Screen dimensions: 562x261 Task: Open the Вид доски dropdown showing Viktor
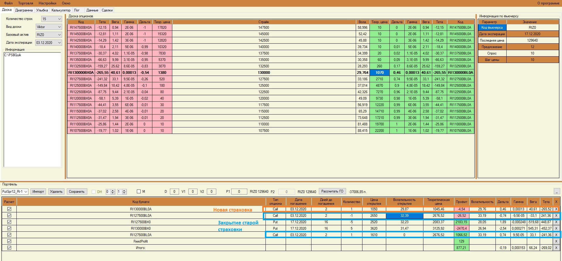click(49, 27)
